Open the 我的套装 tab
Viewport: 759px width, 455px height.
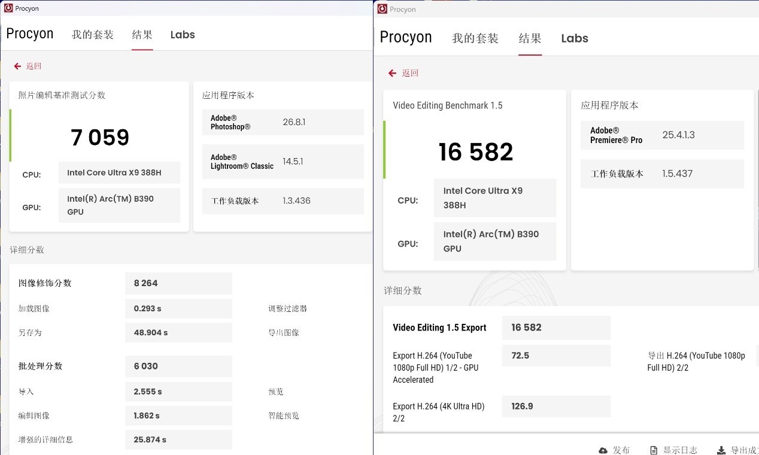tap(92, 35)
